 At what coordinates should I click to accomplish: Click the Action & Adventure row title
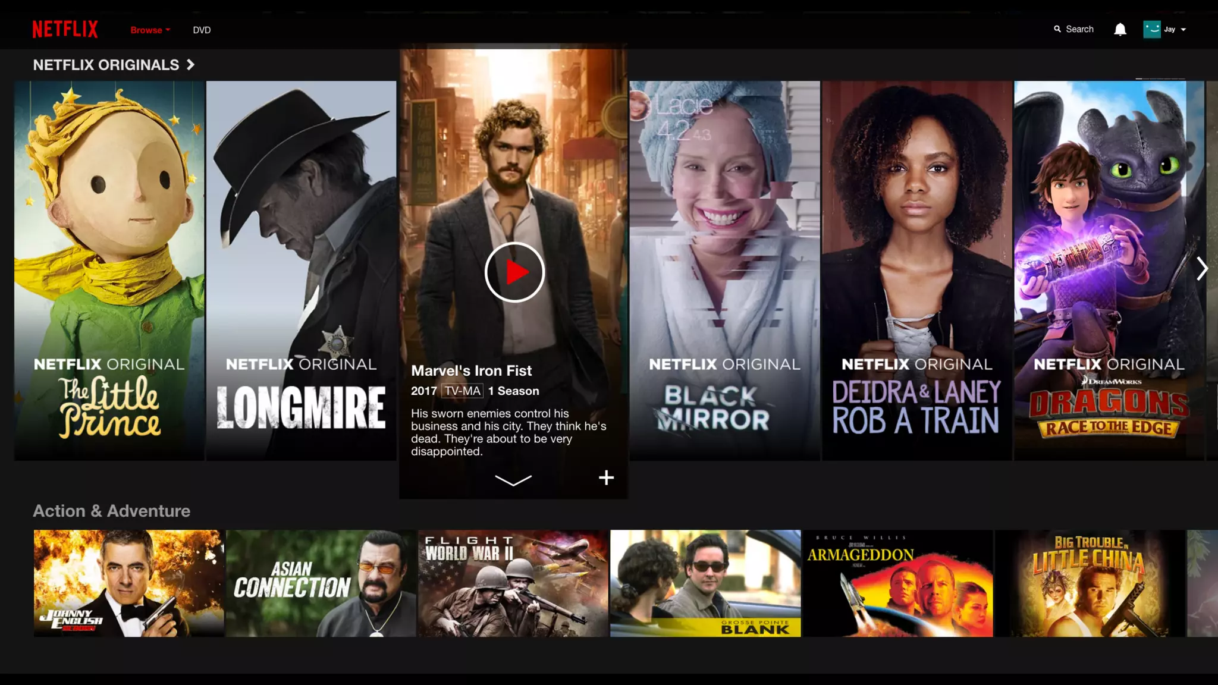(111, 511)
